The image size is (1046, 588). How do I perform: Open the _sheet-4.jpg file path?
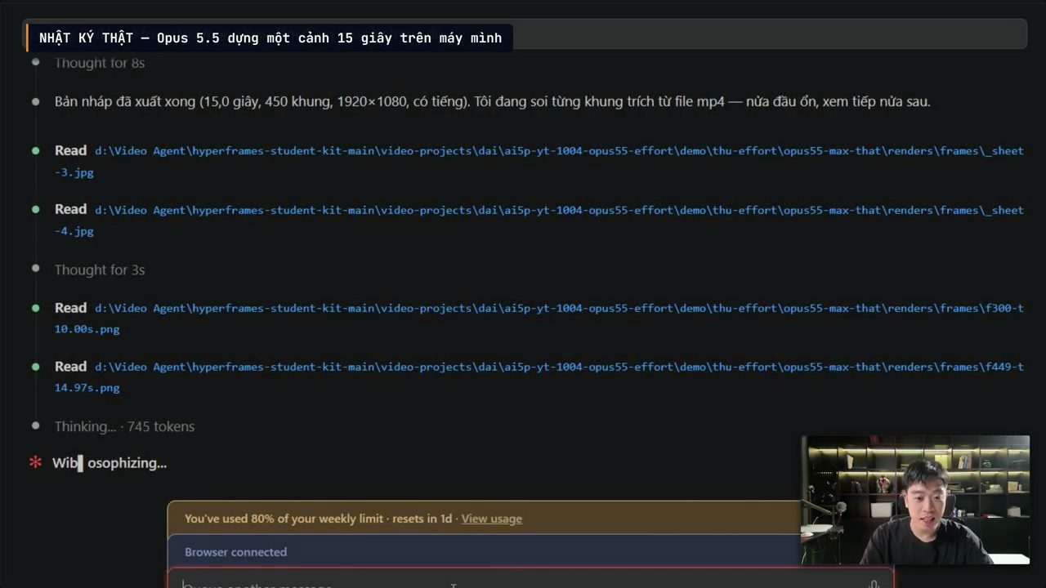click(x=539, y=220)
